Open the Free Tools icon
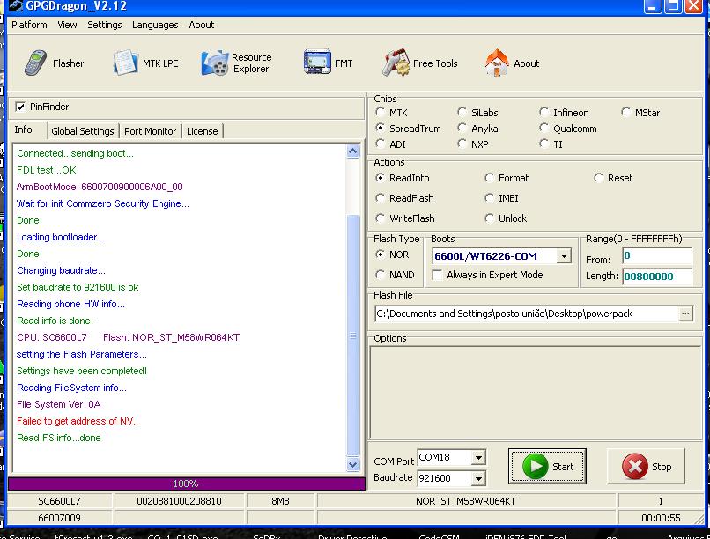 tap(396, 63)
